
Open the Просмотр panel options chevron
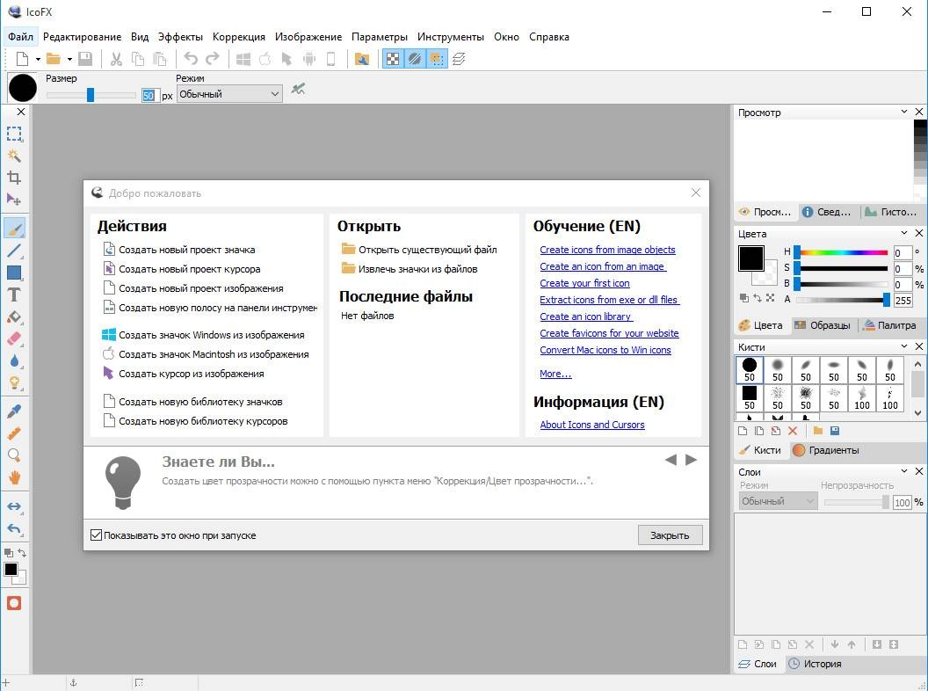pos(903,112)
